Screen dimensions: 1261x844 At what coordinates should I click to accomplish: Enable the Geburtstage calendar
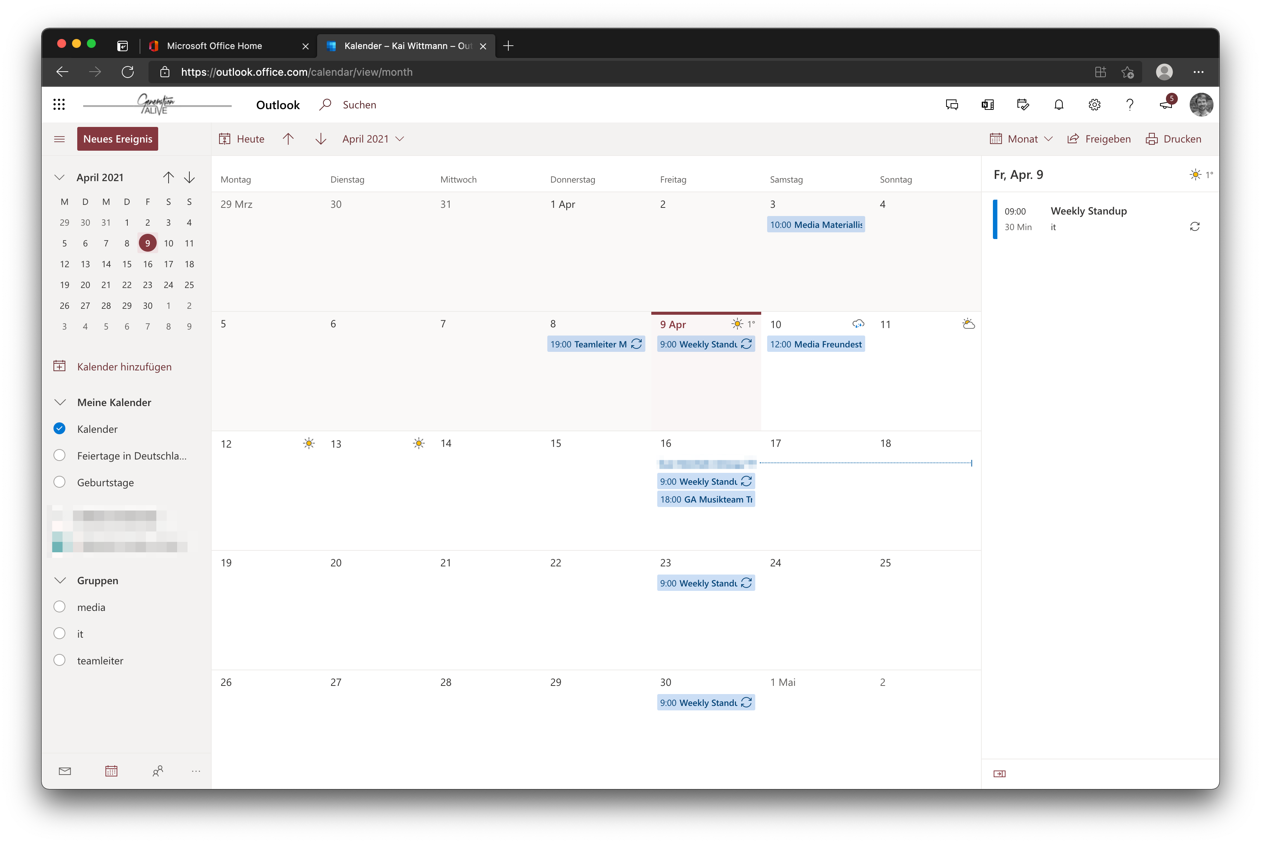coord(59,482)
